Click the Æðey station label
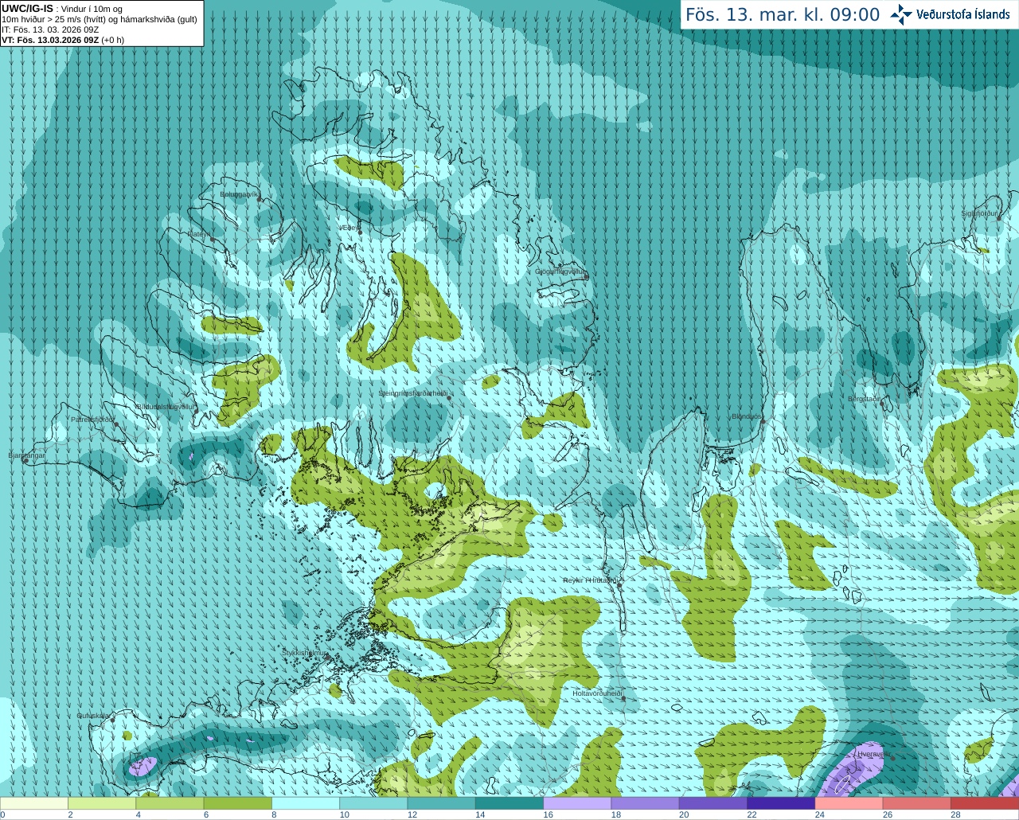Viewport: 1019px width, 820px height. click(x=348, y=228)
